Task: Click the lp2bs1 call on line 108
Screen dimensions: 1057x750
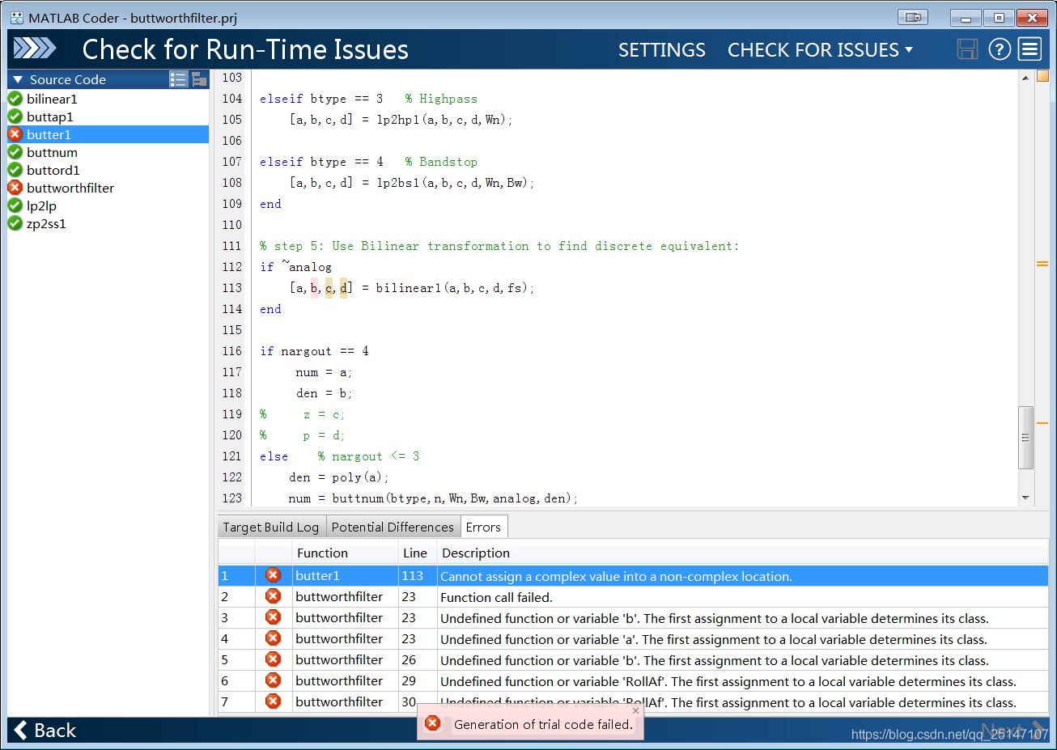Action: [x=453, y=183]
